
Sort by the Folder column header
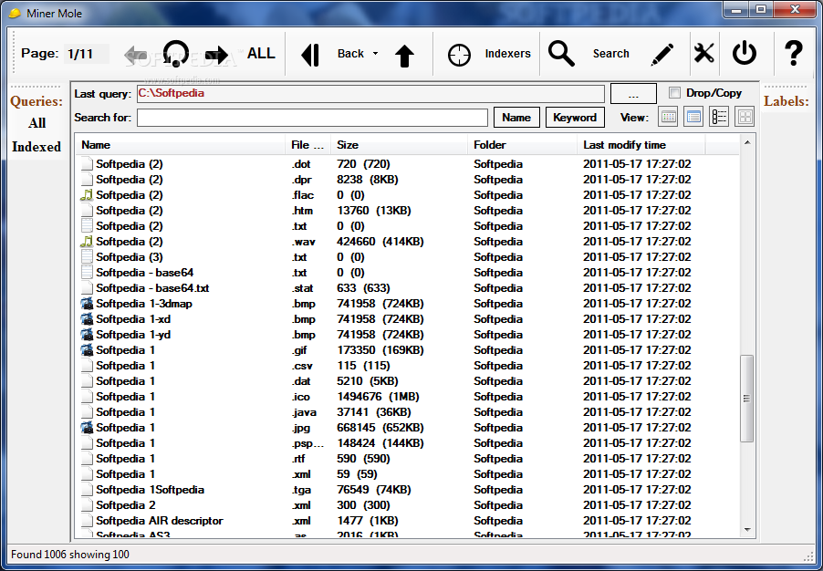pos(522,145)
